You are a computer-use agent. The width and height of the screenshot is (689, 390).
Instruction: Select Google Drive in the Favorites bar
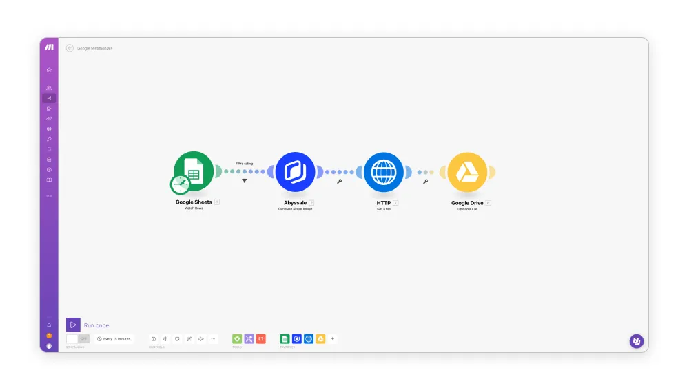[320, 338]
